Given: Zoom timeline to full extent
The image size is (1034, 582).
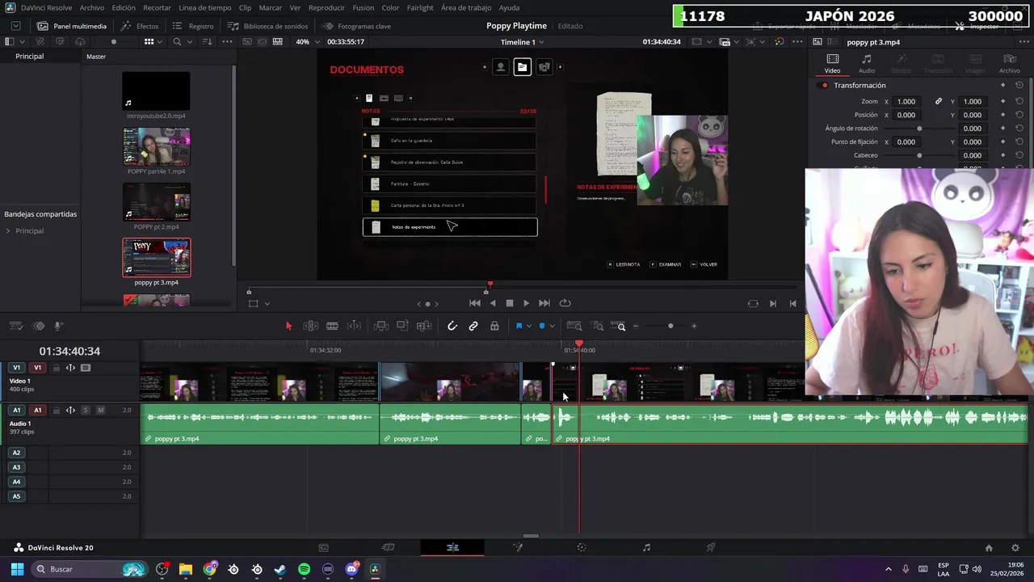Looking at the screenshot, I should click(x=574, y=326).
